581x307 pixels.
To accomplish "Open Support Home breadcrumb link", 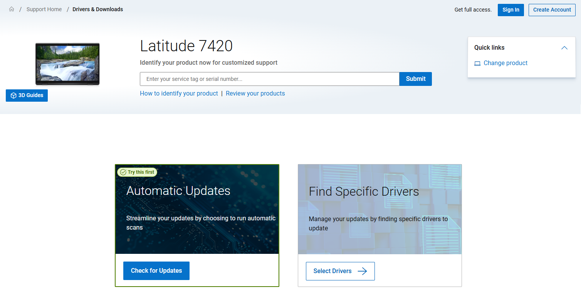I will coord(44,9).
